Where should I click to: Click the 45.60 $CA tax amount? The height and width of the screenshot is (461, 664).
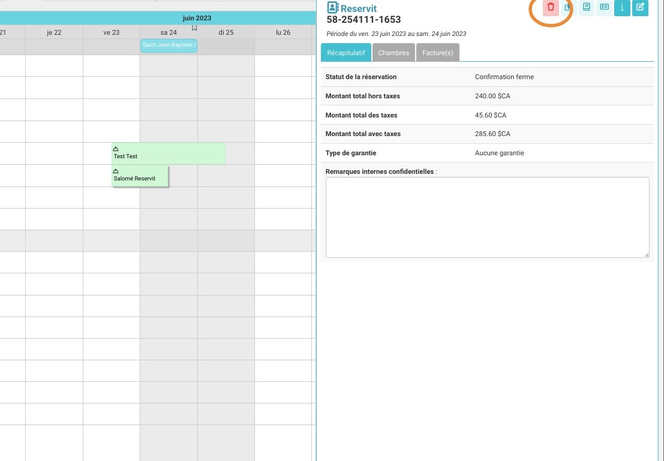[491, 115]
